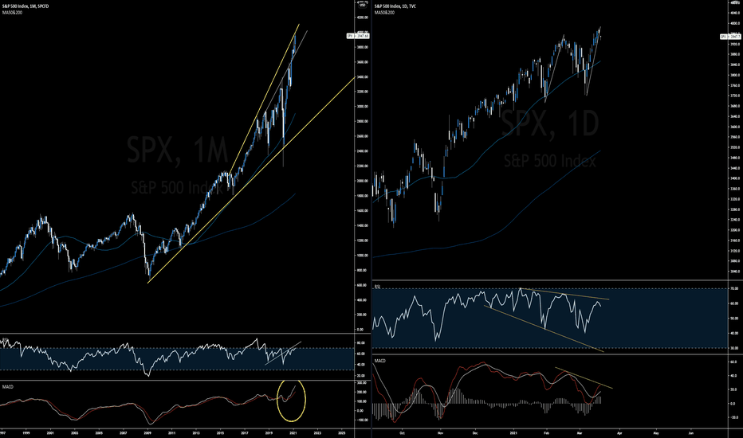Click the MA50&200 legend on monthly chart

12,12
